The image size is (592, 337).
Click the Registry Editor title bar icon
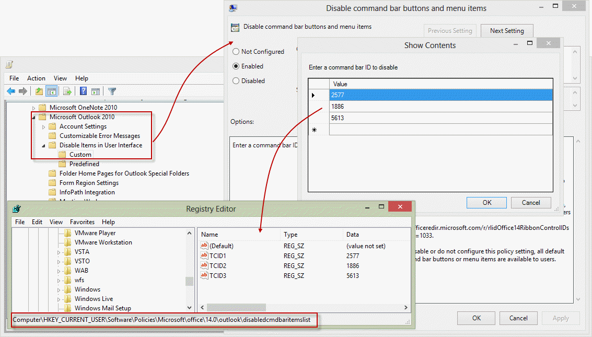coord(17,208)
